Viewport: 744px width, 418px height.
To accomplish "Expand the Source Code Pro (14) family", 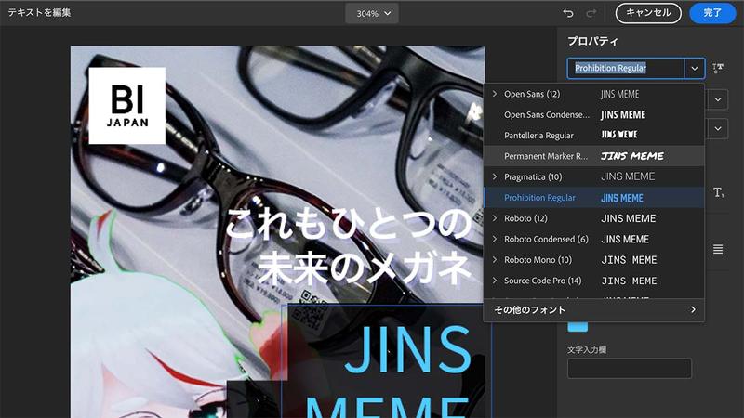I will click(495, 281).
